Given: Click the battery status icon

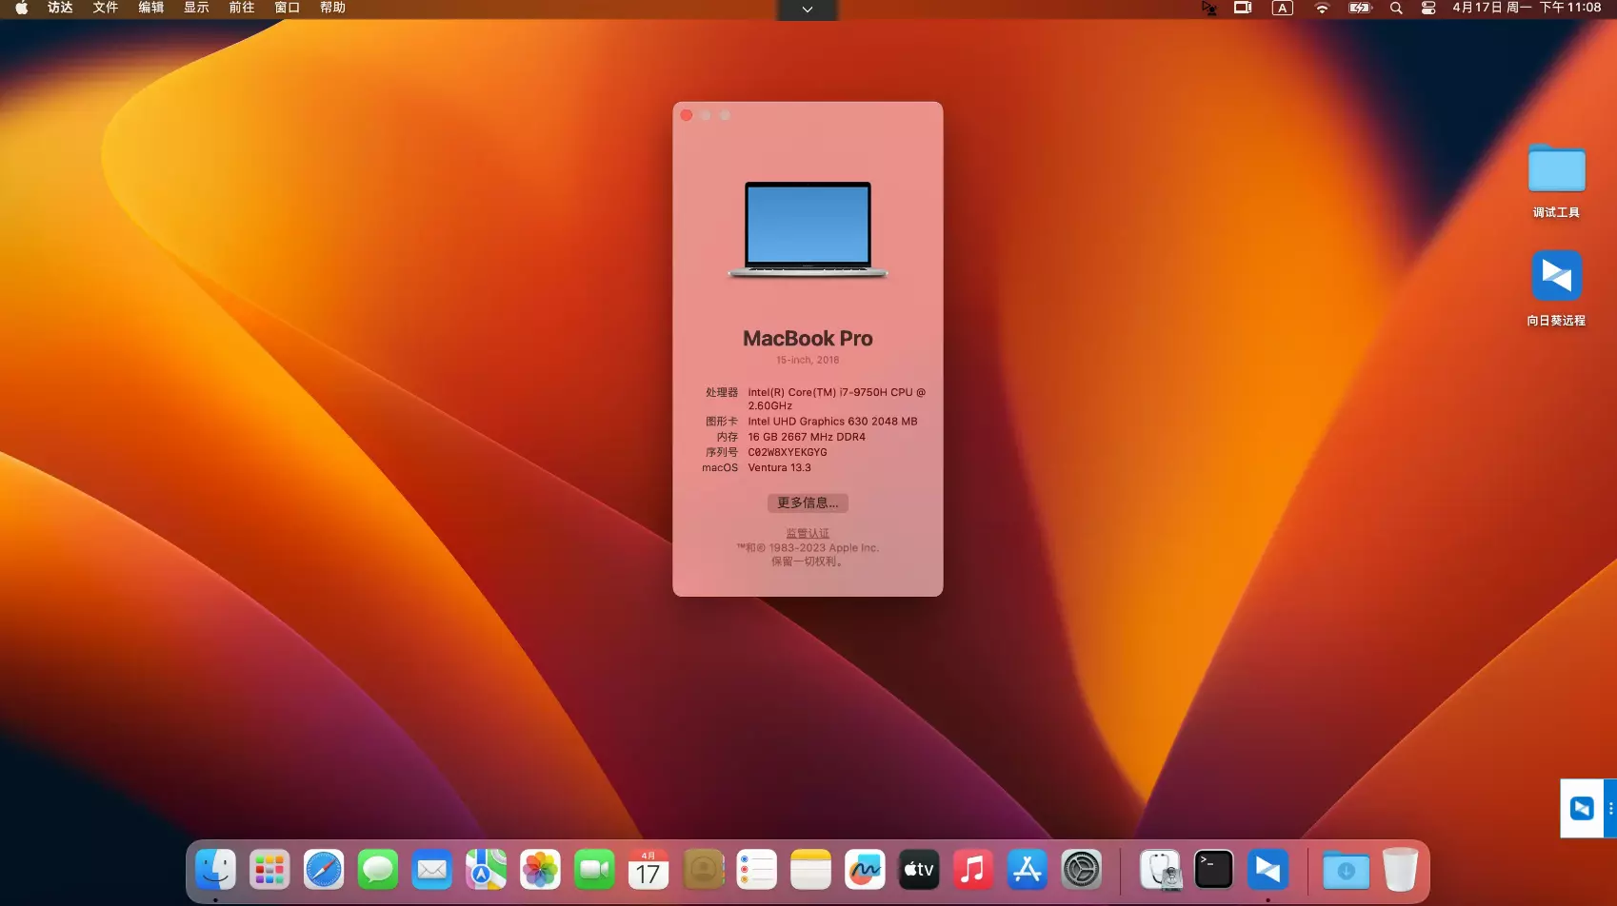Looking at the screenshot, I should [x=1359, y=9].
